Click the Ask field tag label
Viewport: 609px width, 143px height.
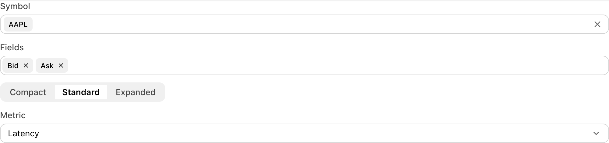point(47,65)
